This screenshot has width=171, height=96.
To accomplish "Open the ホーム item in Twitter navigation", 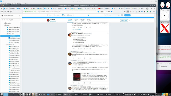I will [49, 15].
